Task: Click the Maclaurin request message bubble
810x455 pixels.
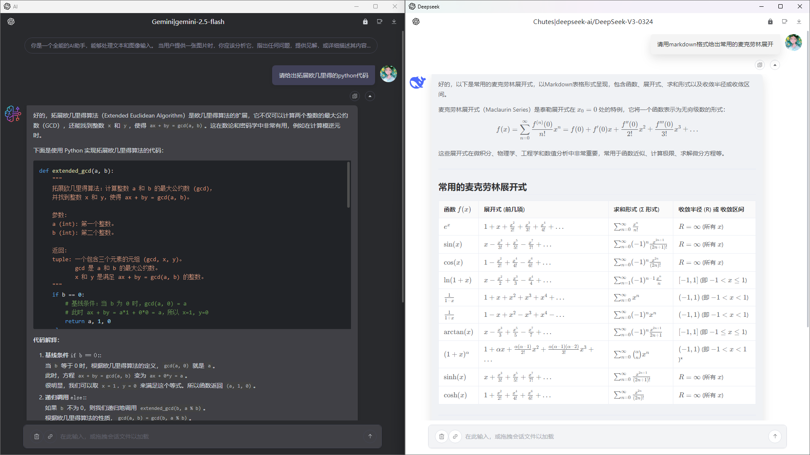Action: [715, 44]
